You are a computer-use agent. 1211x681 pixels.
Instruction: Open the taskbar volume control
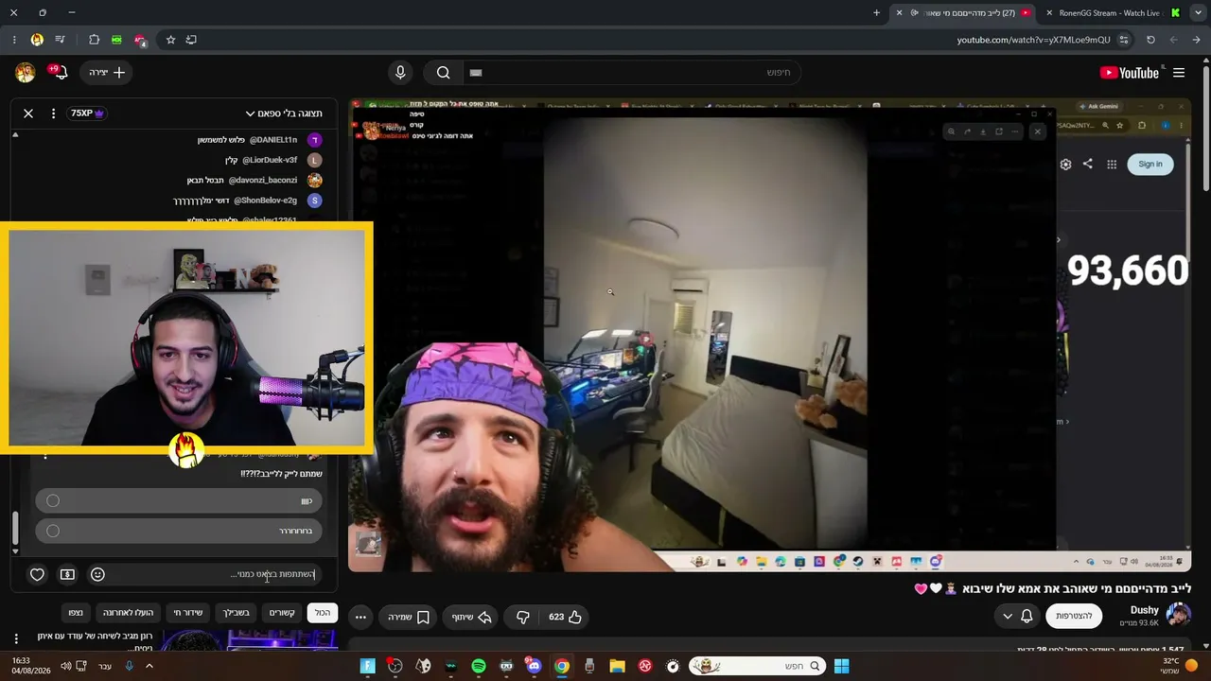(x=65, y=666)
